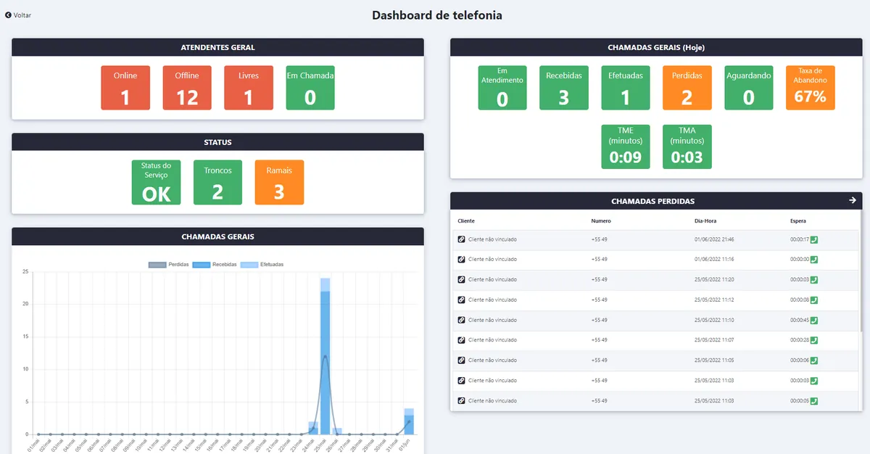Screen dimensions: 870x454
Task: Click link icon in 01/06/2022 11:16 row
Action: pos(461,259)
